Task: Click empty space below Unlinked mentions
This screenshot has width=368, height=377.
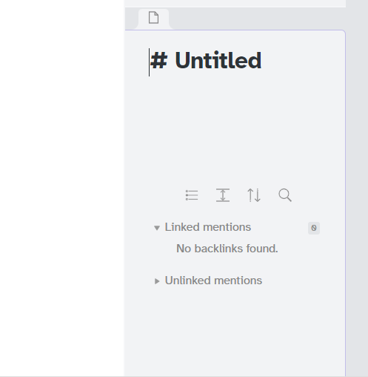Action: tap(235, 332)
